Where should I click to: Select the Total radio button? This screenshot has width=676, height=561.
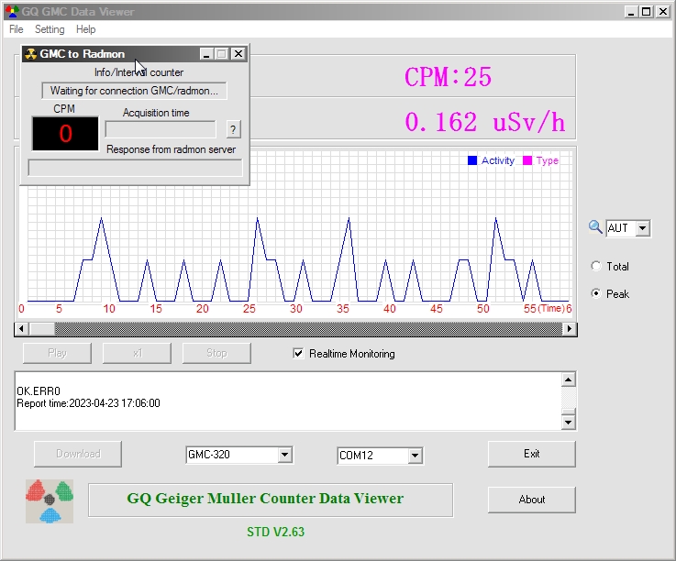pyautogui.click(x=596, y=266)
